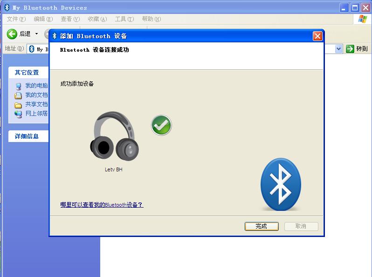The height and width of the screenshot is (277, 372).
Task: Click the green success checkmark icon
Action: point(161,125)
